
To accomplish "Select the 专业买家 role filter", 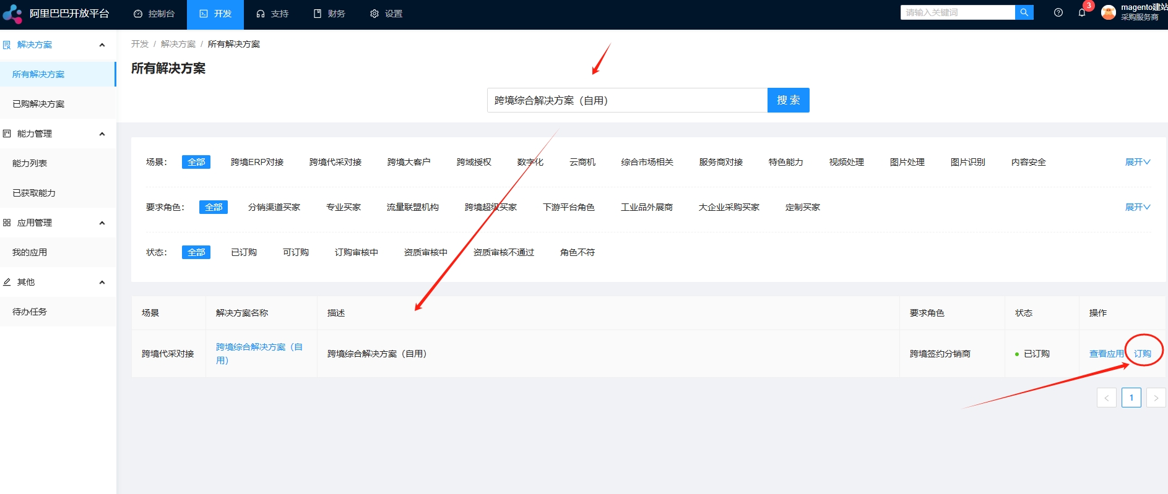I will pyautogui.click(x=343, y=207).
